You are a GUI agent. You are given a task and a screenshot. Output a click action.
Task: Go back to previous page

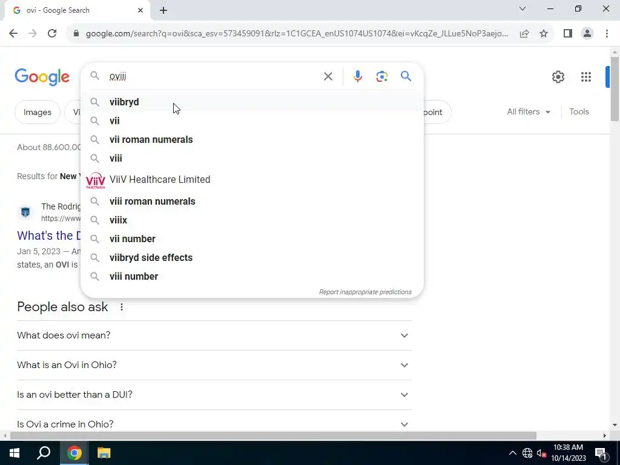(13, 34)
